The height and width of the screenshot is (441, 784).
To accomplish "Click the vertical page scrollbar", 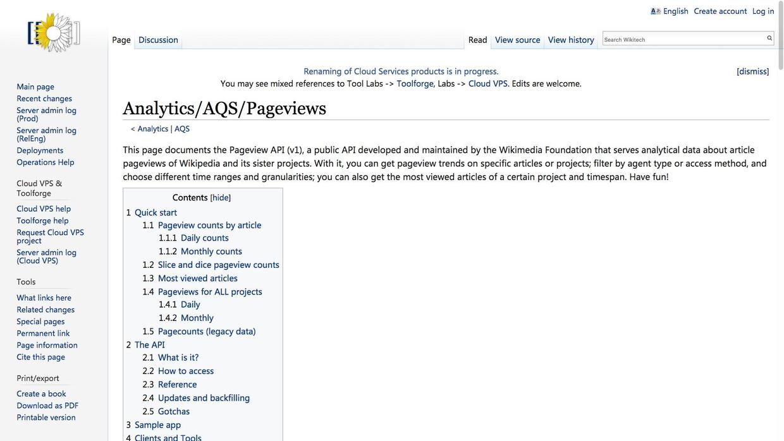I will pos(780,190).
